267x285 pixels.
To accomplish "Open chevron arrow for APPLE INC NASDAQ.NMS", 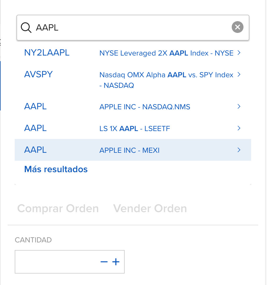I will 239,107.
